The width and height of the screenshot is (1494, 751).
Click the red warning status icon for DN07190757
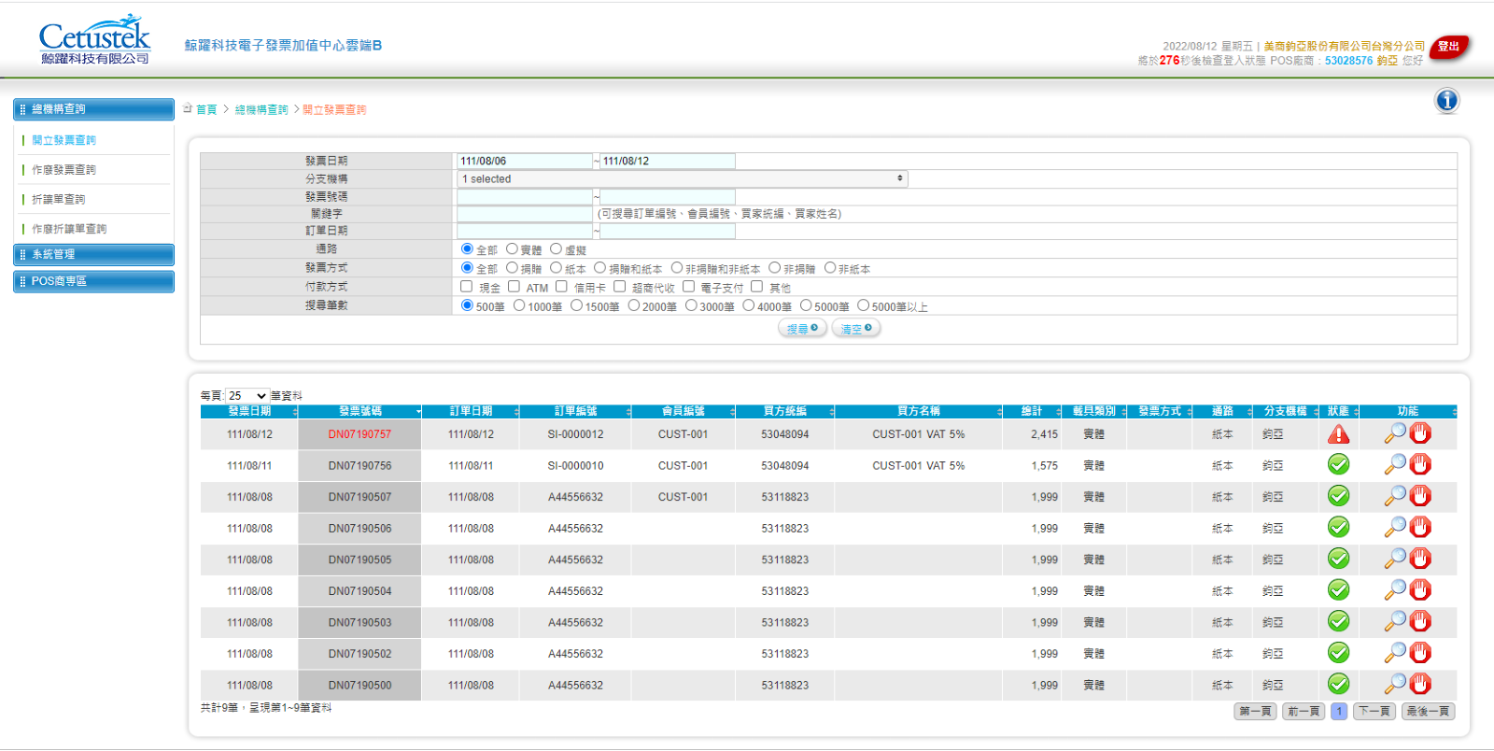[1339, 433]
